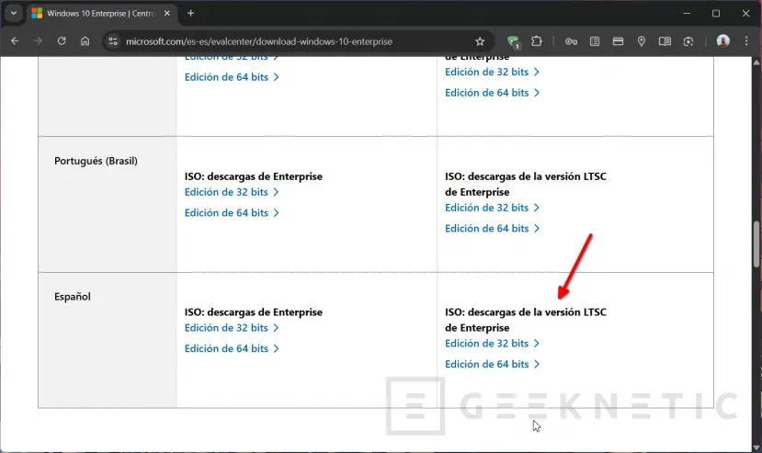Go back to the previous page
The image size is (762, 453).
pyautogui.click(x=15, y=41)
